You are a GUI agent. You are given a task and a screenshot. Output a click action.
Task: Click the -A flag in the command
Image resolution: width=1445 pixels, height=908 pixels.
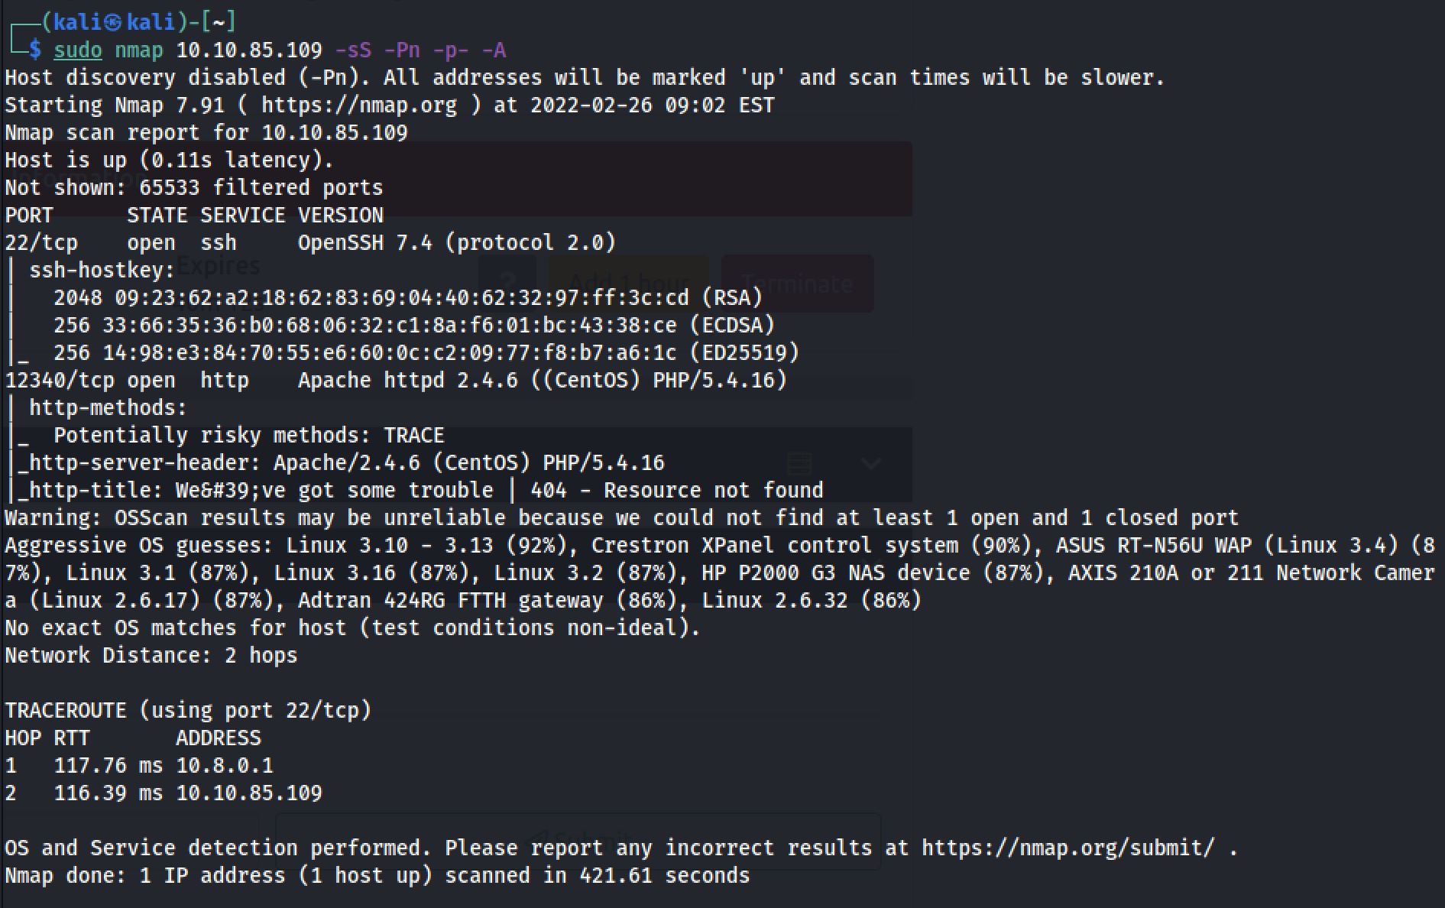[x=494, y=50]
